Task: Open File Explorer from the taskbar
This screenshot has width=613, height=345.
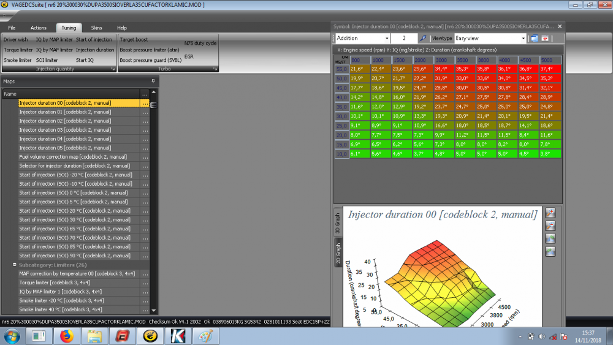Action: pyautogui.click(x=94, y=336)
